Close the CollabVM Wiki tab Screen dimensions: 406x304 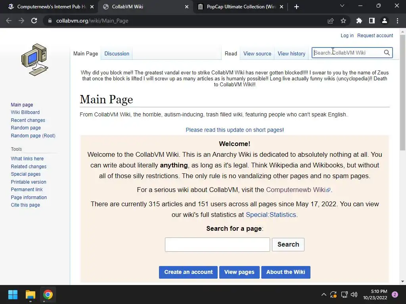click(x=187, y=7)
